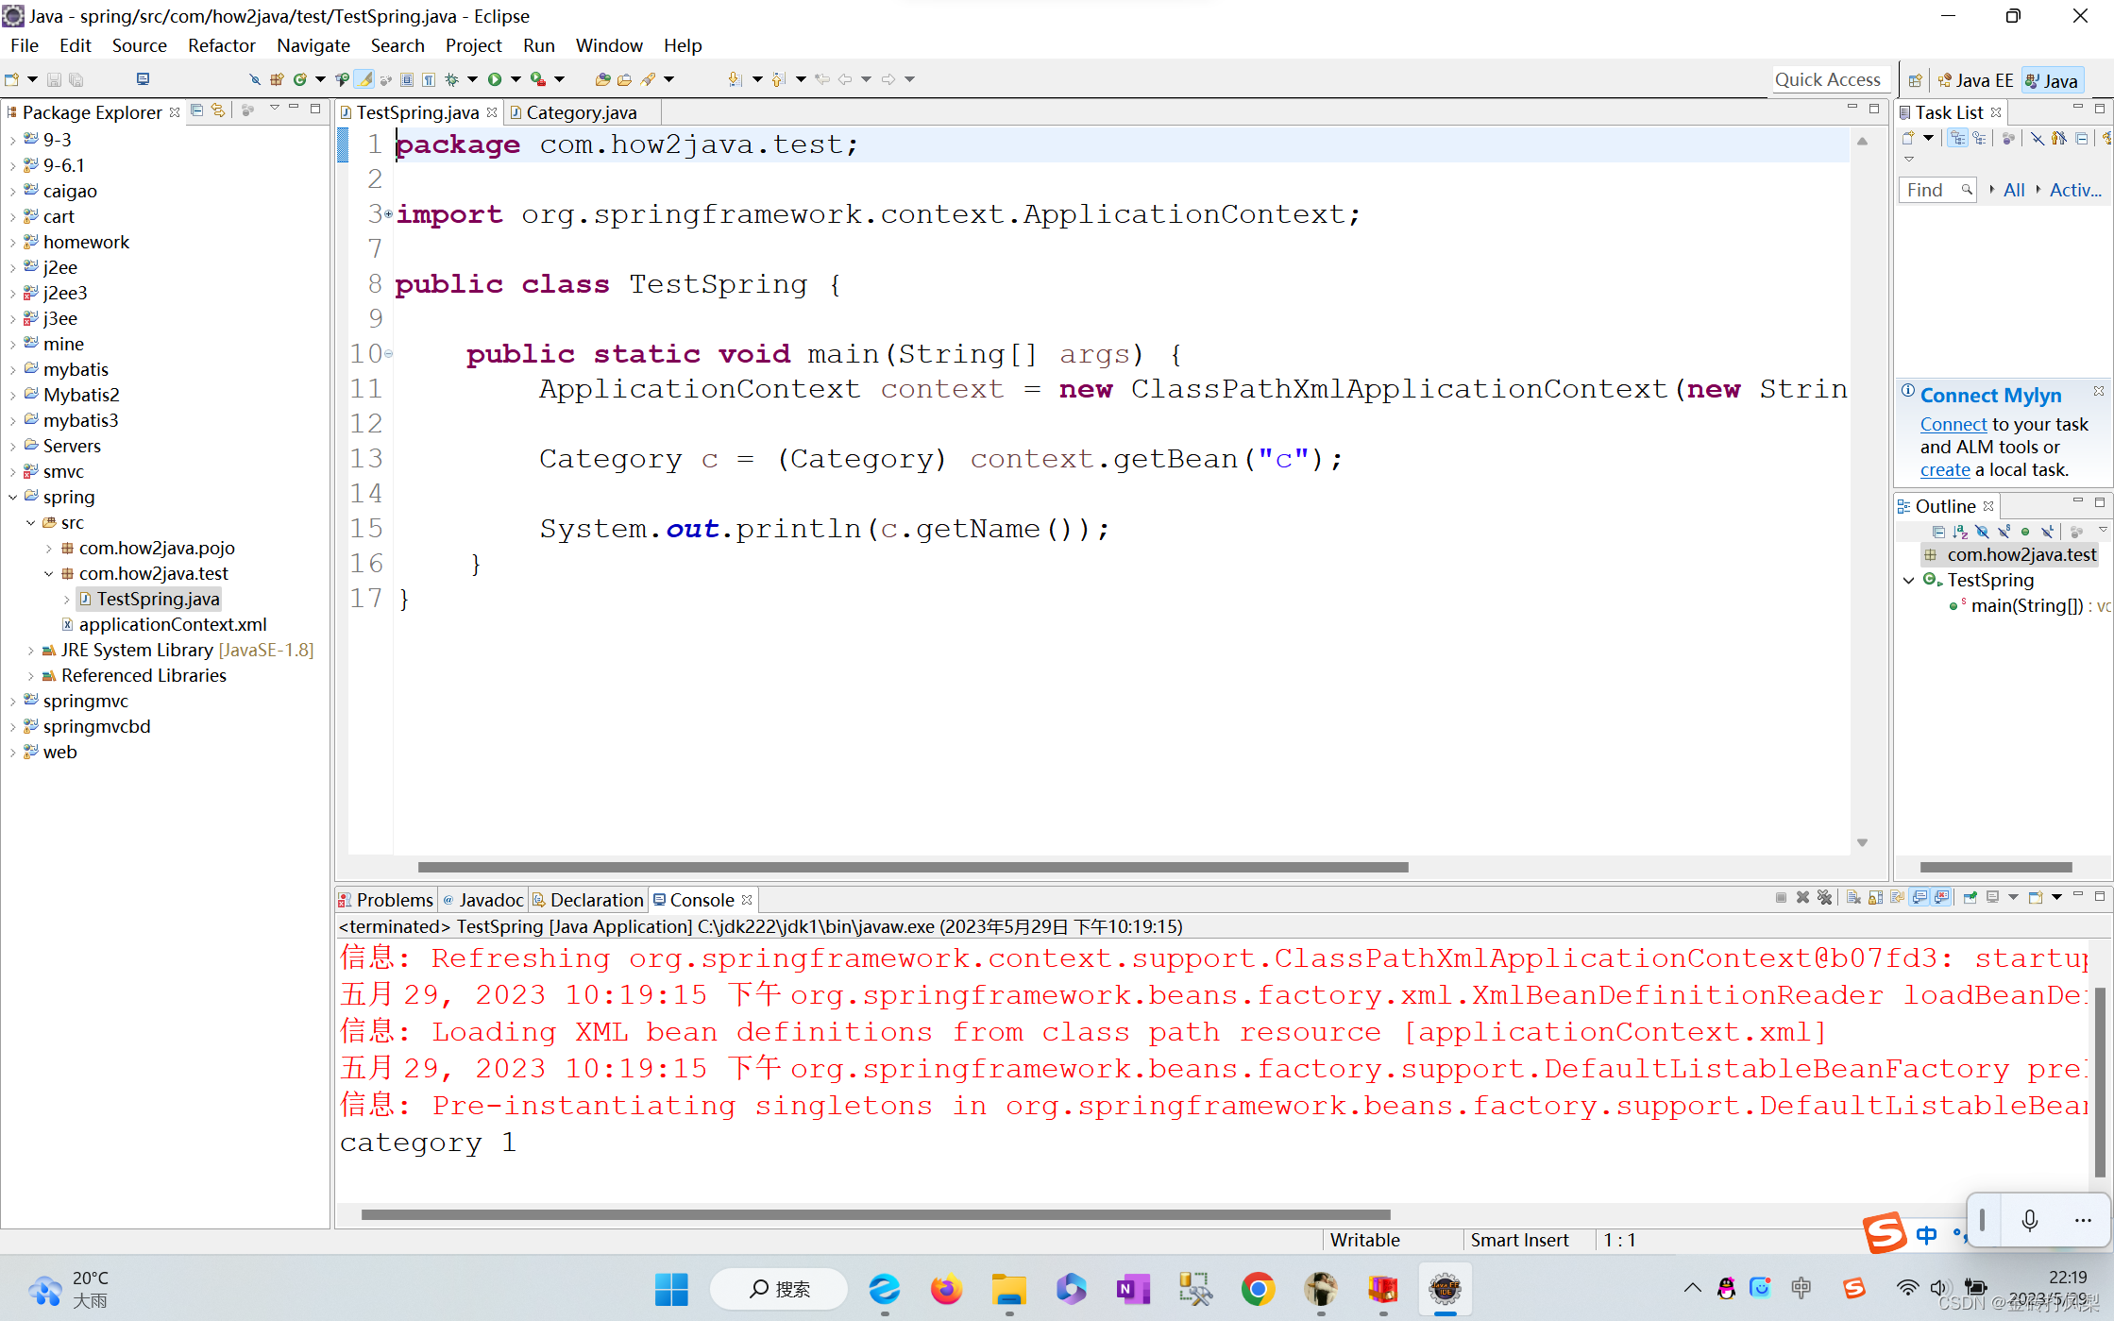Image resolution: width=2114 pixels, height=1321 pixels.
Task: Click Link with Editor in Package Explorer
Action: point(218,110)
